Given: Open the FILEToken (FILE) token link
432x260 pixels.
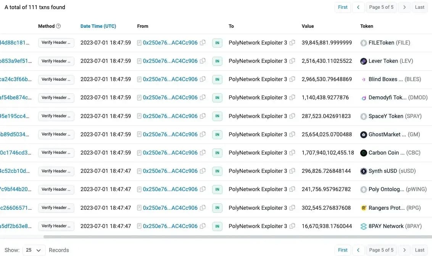Looking at the screenshot, I should click(x=389, y=43).
